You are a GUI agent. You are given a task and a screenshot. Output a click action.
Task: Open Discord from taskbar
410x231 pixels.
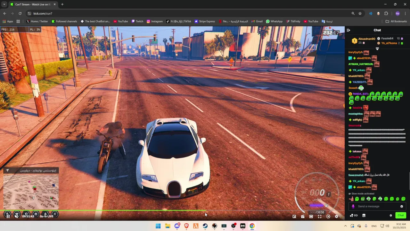[x=177, y=226]
